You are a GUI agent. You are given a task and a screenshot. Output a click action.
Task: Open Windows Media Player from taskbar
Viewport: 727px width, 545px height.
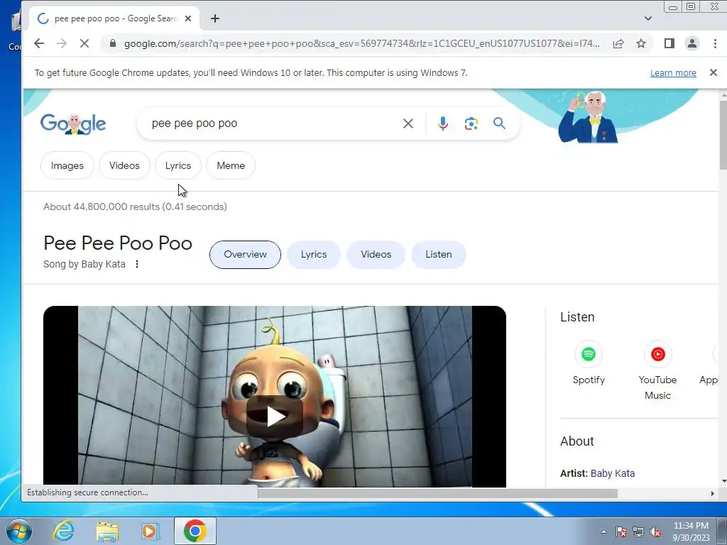pos(151,531)
